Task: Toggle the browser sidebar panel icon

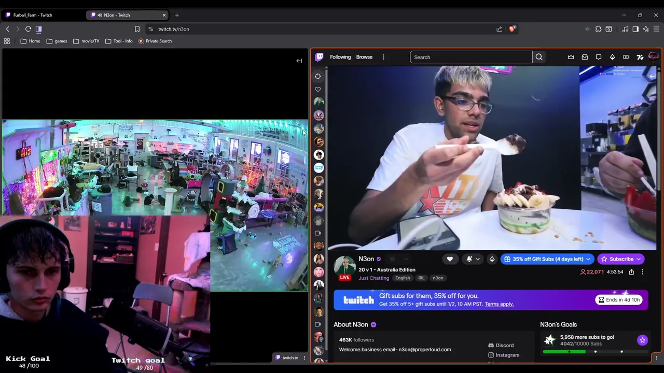Action: coord(635,29)
